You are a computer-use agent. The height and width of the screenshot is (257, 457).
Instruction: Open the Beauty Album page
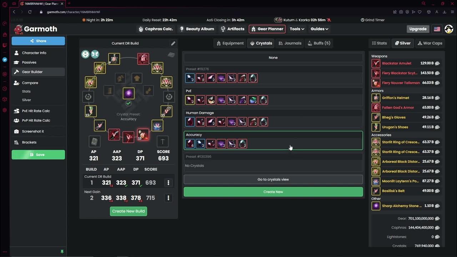pos(197,29)
